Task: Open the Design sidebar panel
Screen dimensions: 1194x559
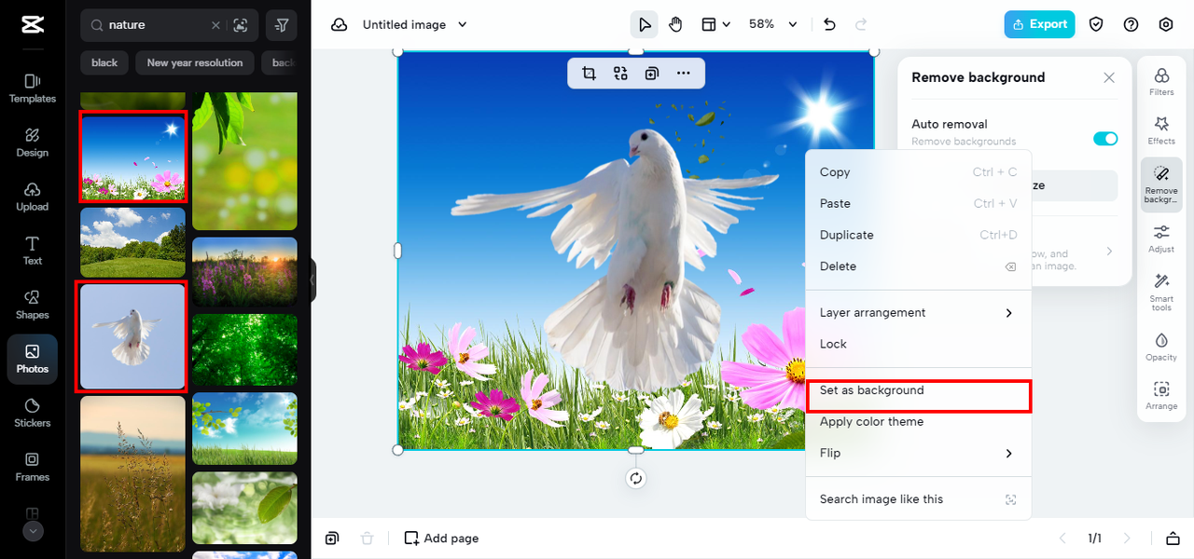Action: pyautogui.click(x=32, y=143)
